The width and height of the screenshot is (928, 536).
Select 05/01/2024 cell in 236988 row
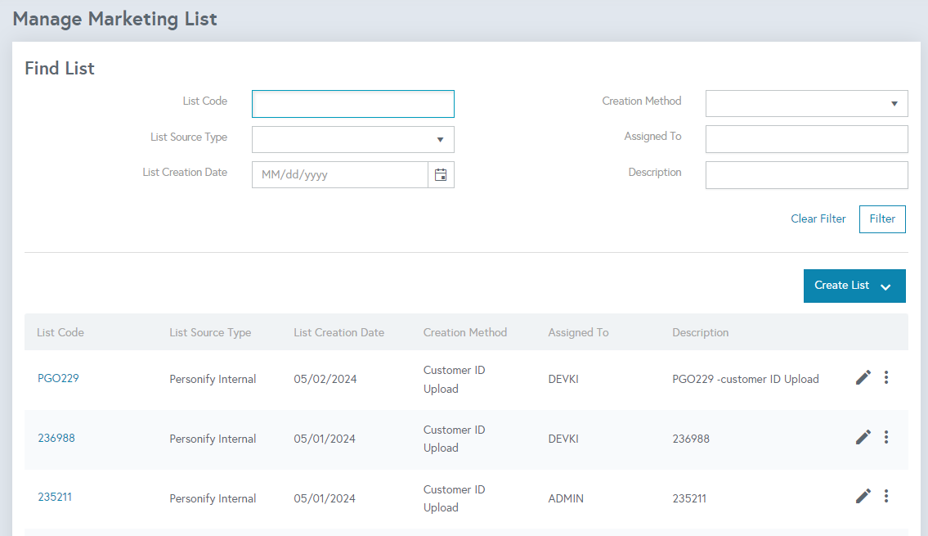point(325,439)
